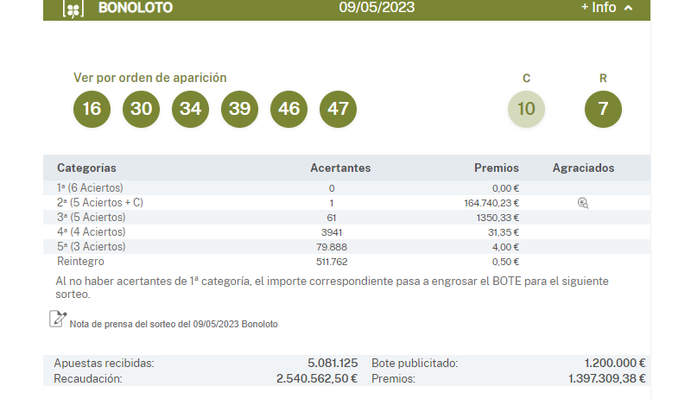Click prize value 4,00 €
Screen dimensions: 691x399
point(505,247)
